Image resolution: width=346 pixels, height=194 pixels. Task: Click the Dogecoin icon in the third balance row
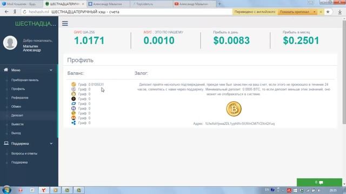point(74,94)
